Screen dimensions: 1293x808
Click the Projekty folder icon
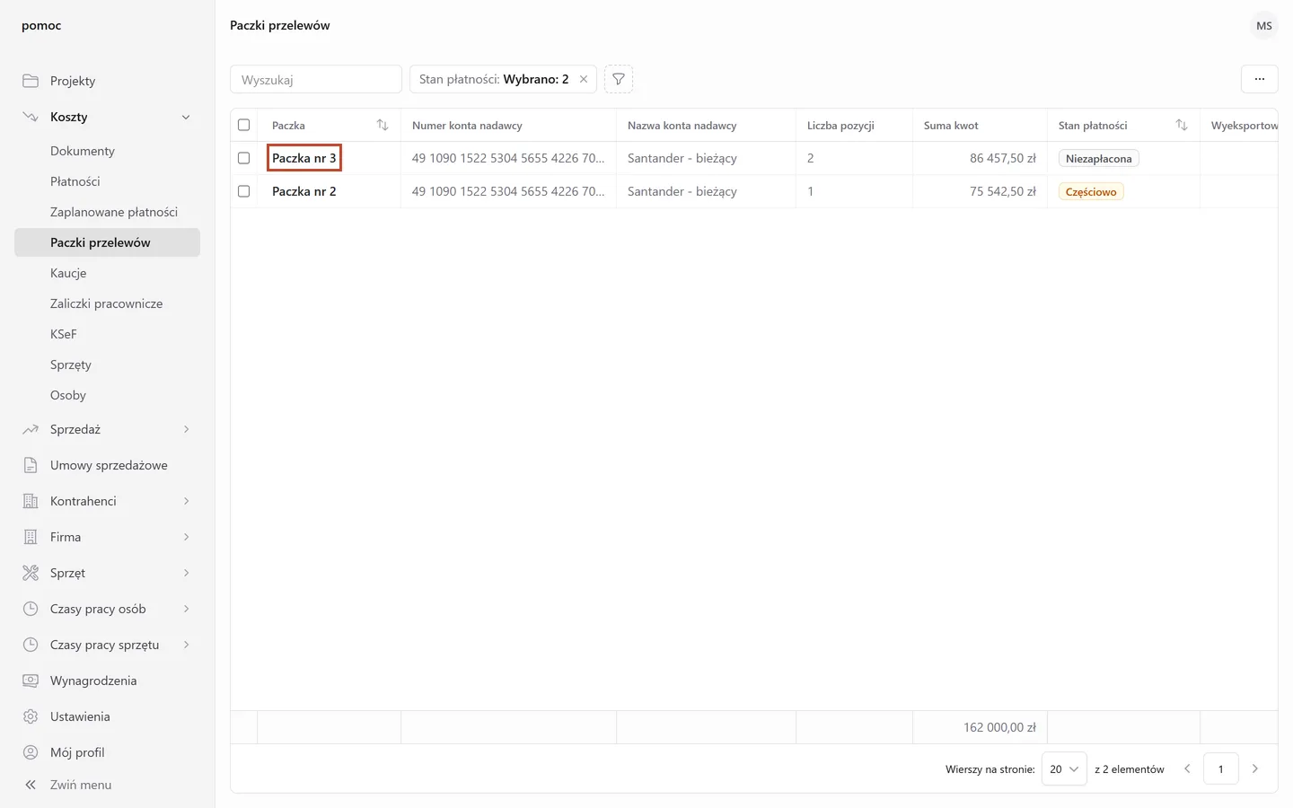click(31, 81)
